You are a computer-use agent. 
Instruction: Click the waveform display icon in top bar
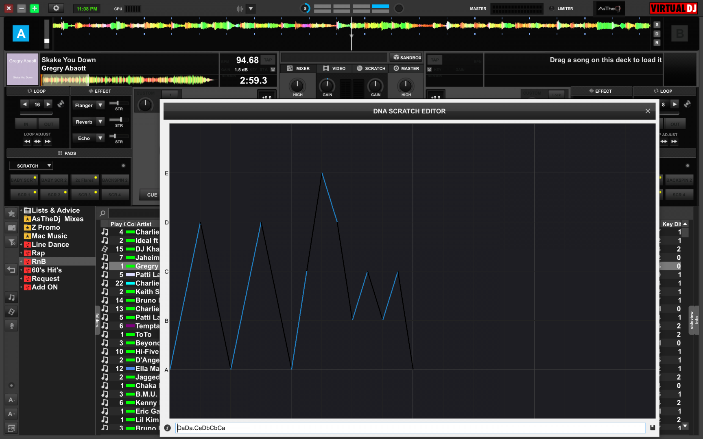[x=240, y=9]
